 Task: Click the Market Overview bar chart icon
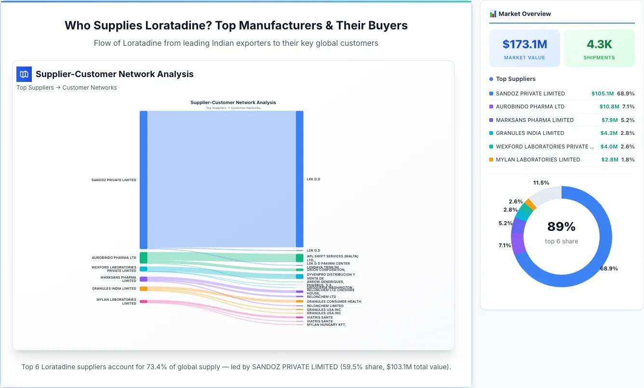492,13
